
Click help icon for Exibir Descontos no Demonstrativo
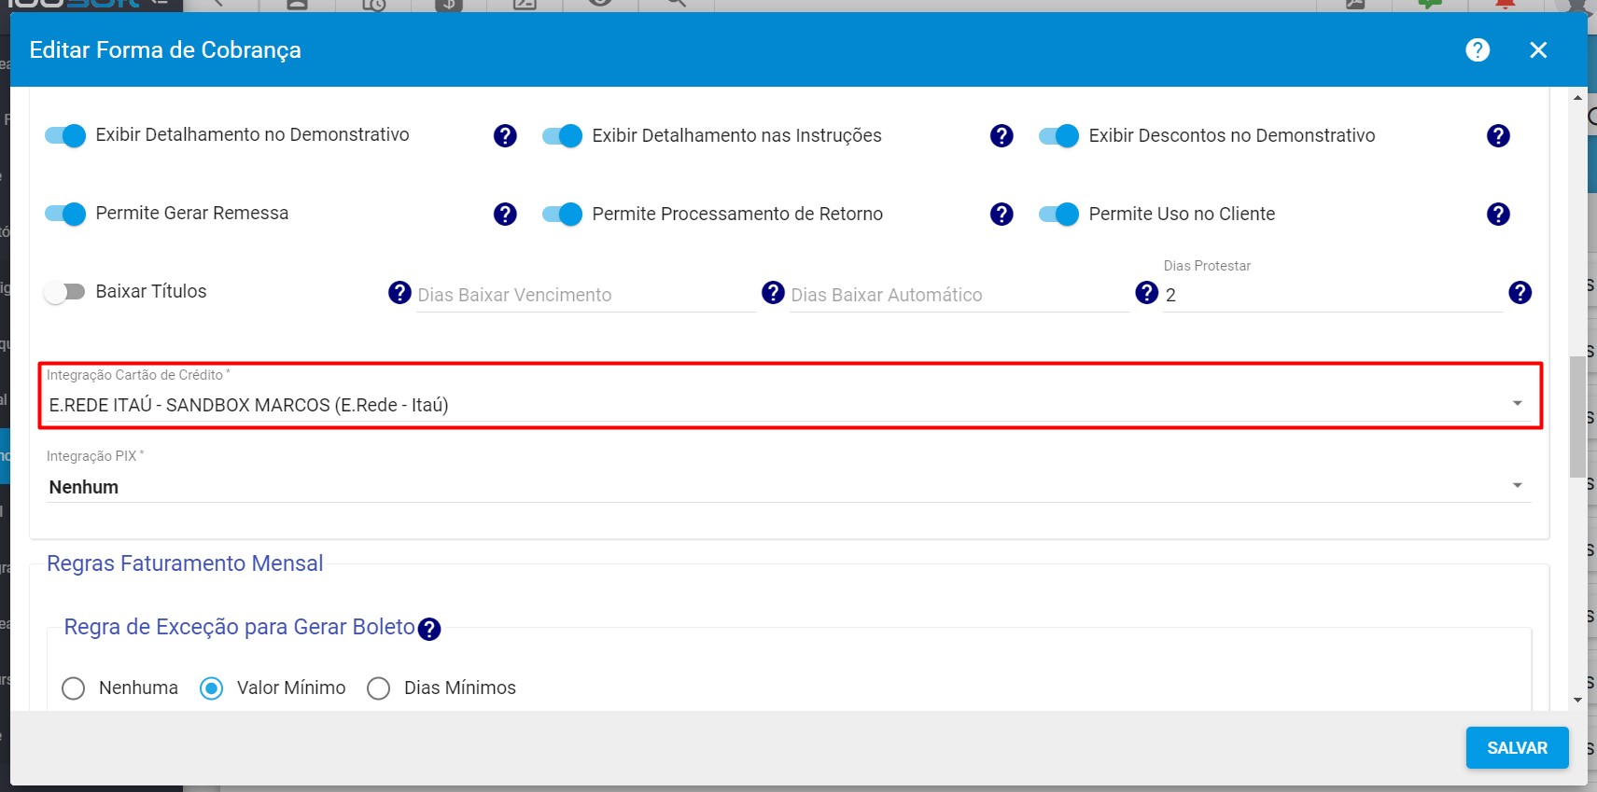click(1498, 136)
